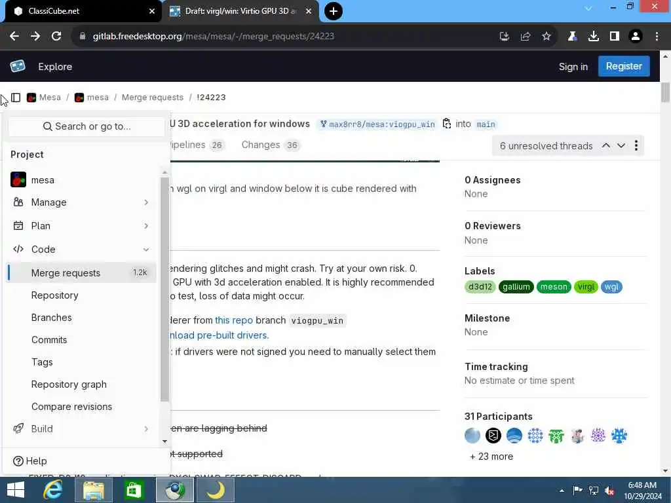Click the mesa project avatar in sidebar
The image size is (671, 503).
pyautogui.click(x=18, y=179)
